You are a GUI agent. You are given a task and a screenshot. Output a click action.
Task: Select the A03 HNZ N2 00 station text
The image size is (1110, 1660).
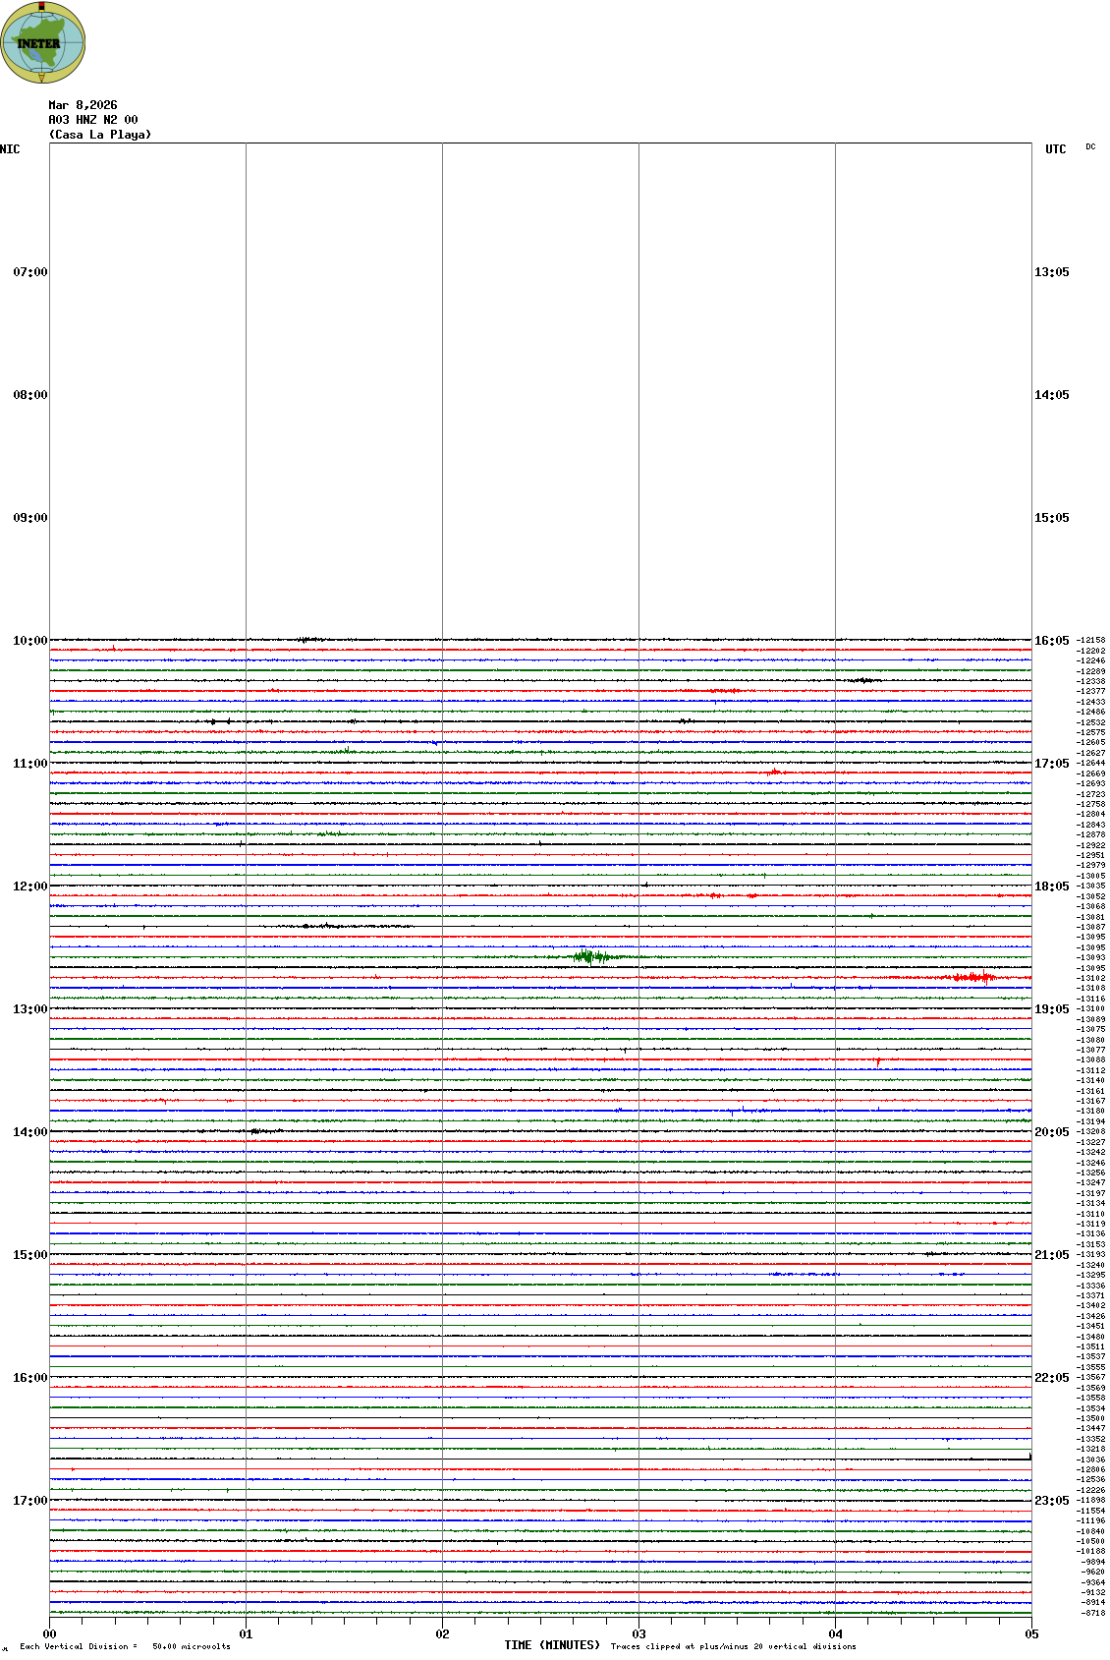[x=92, y=120]
